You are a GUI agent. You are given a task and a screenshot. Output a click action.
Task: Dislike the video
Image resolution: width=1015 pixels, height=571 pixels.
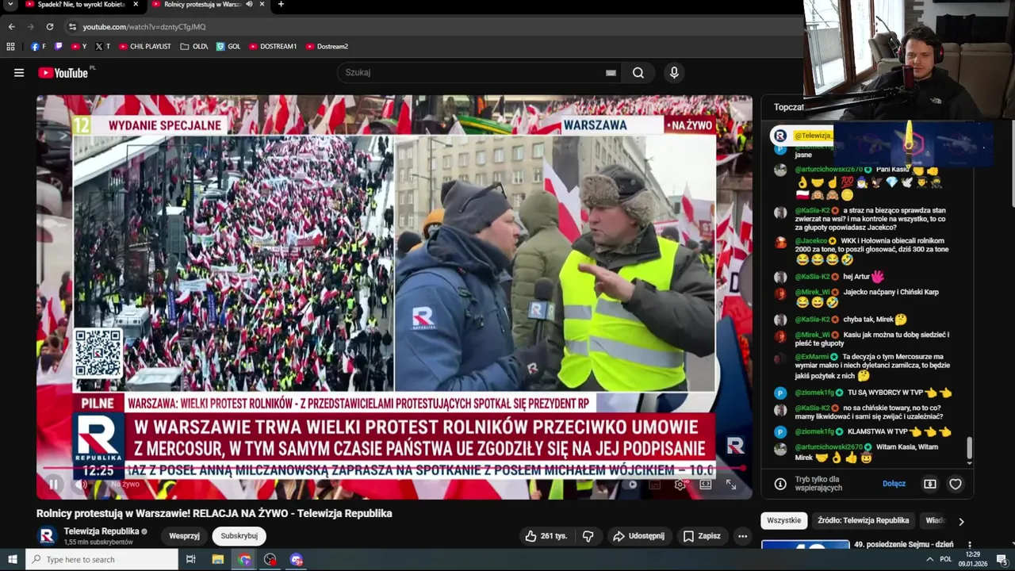[588, 536]
